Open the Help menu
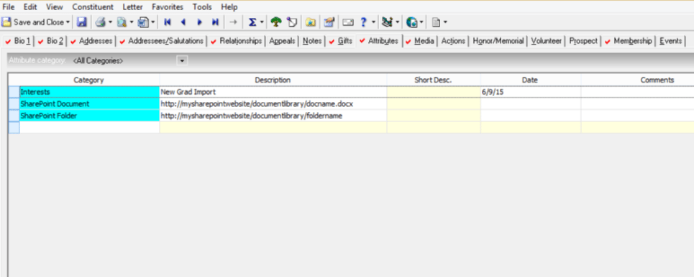The width and height of the screenshot is (694, 277). 229,7
